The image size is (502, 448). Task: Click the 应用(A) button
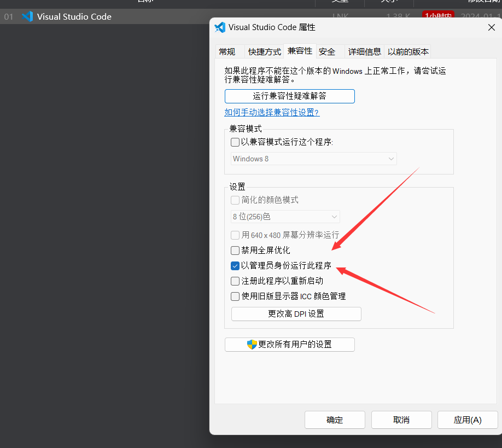tap(468, 420)
